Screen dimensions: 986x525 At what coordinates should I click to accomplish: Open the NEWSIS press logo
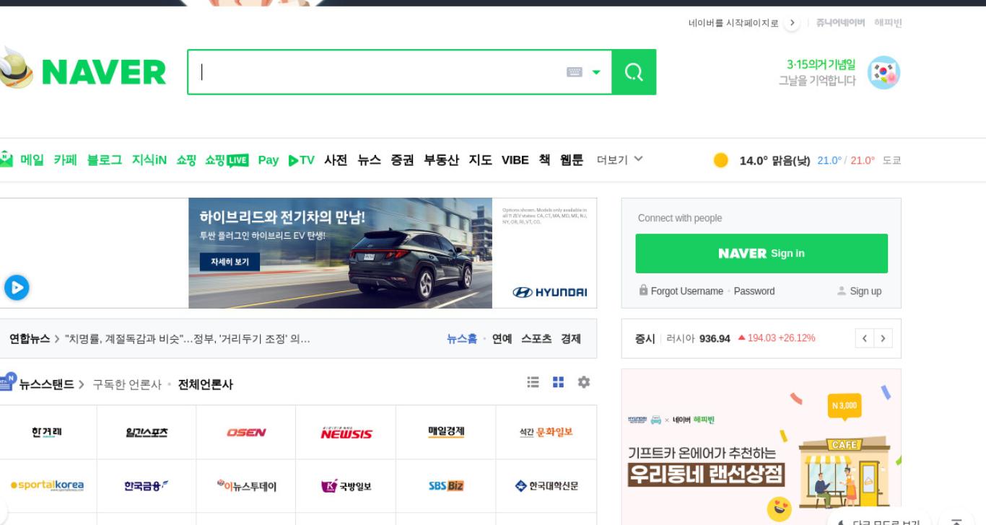(x=346, y=432)
